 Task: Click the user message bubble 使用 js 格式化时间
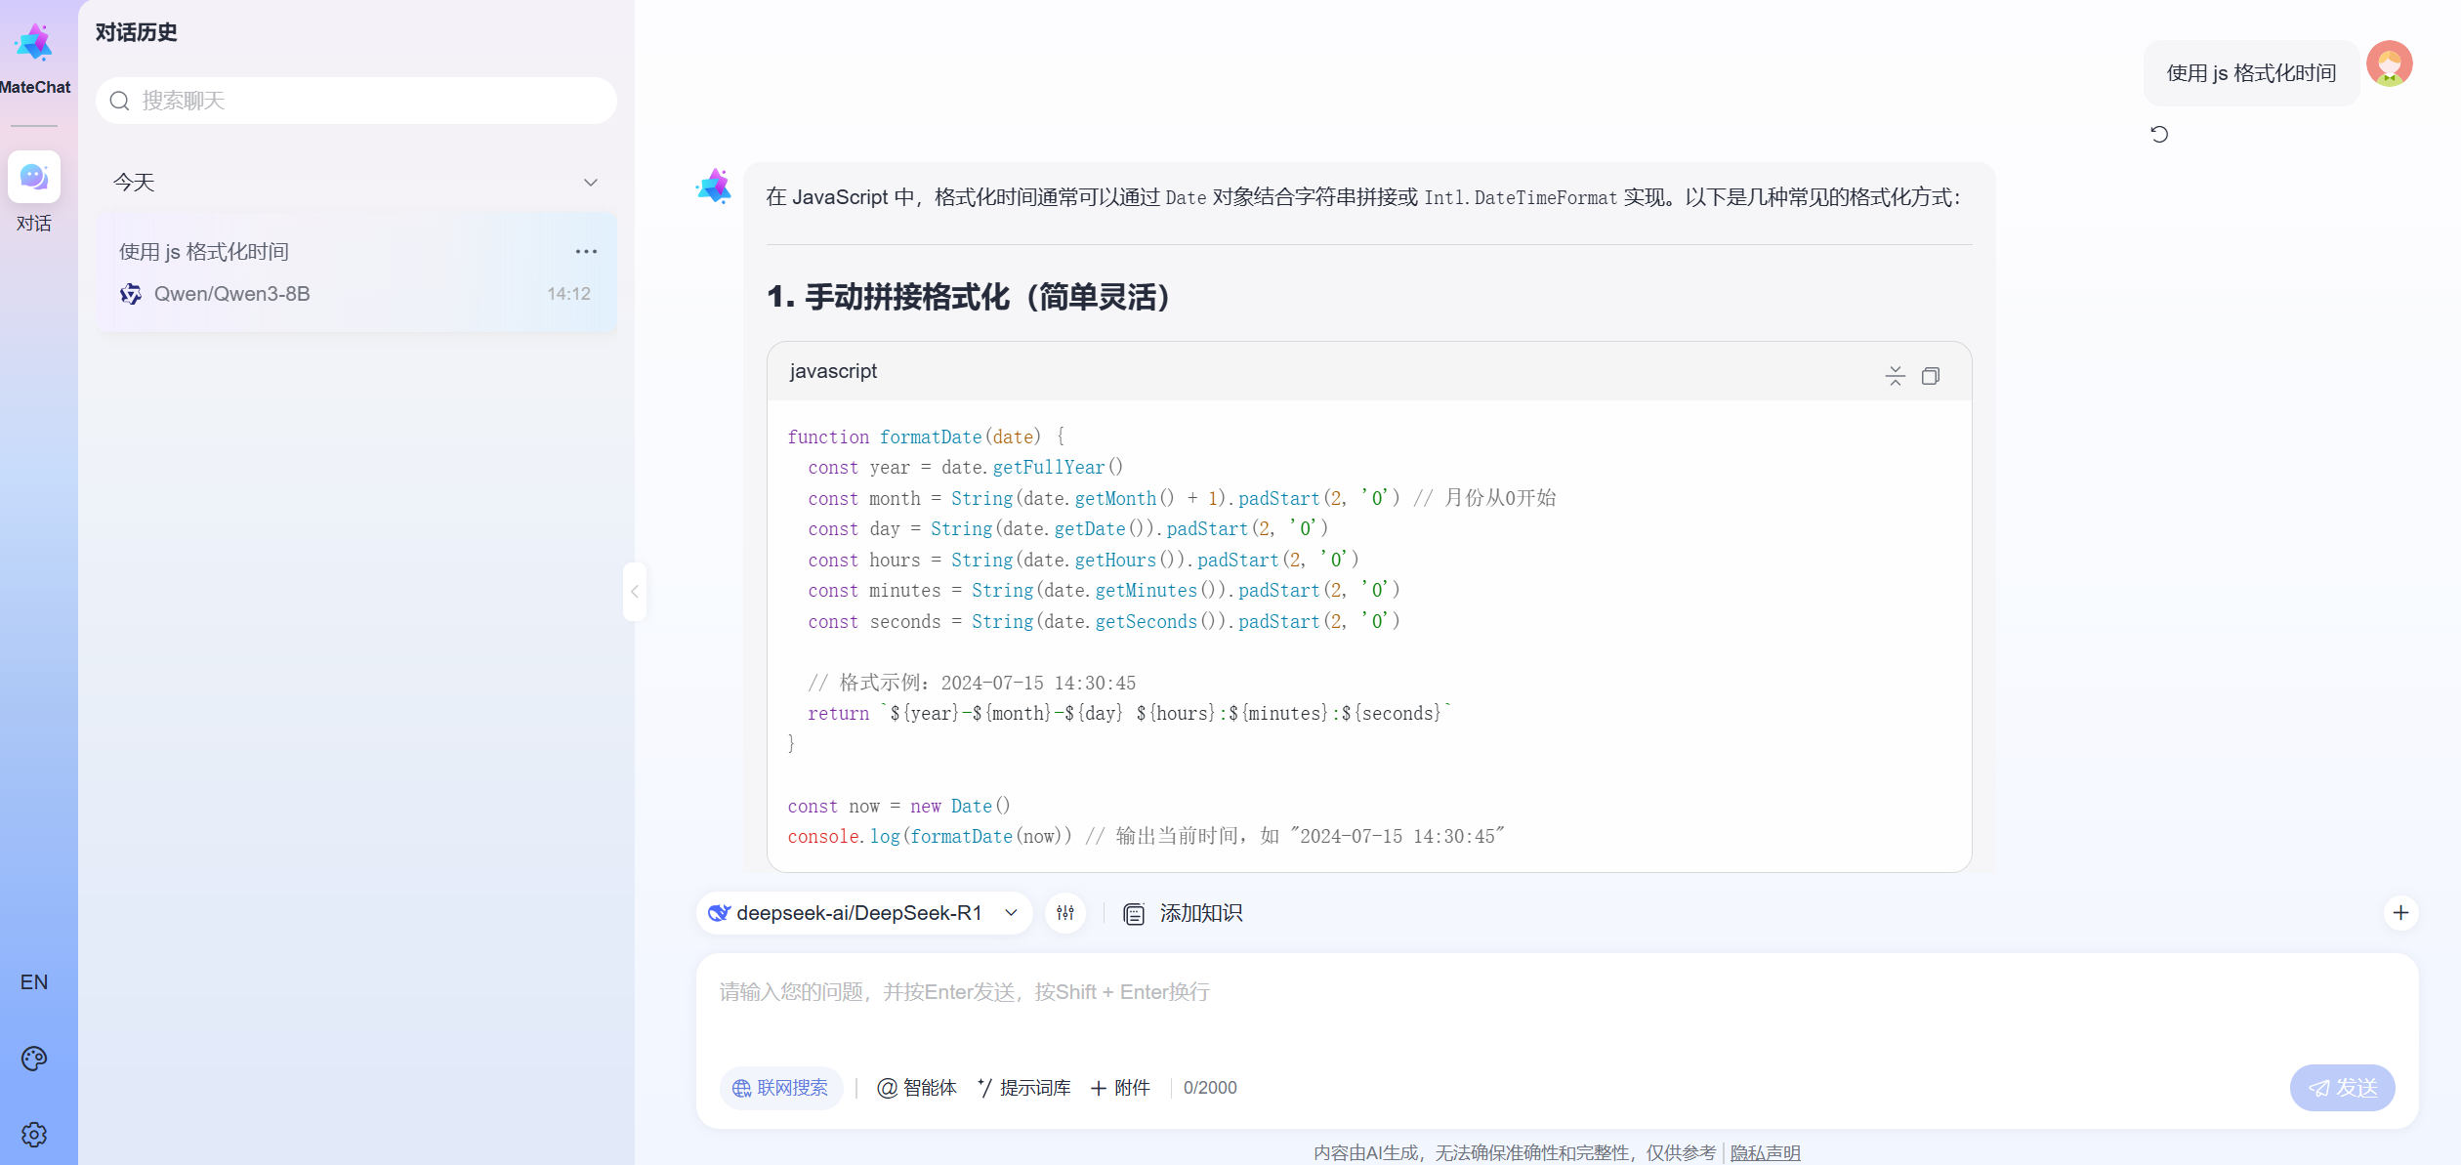(x=2251, y=73)
